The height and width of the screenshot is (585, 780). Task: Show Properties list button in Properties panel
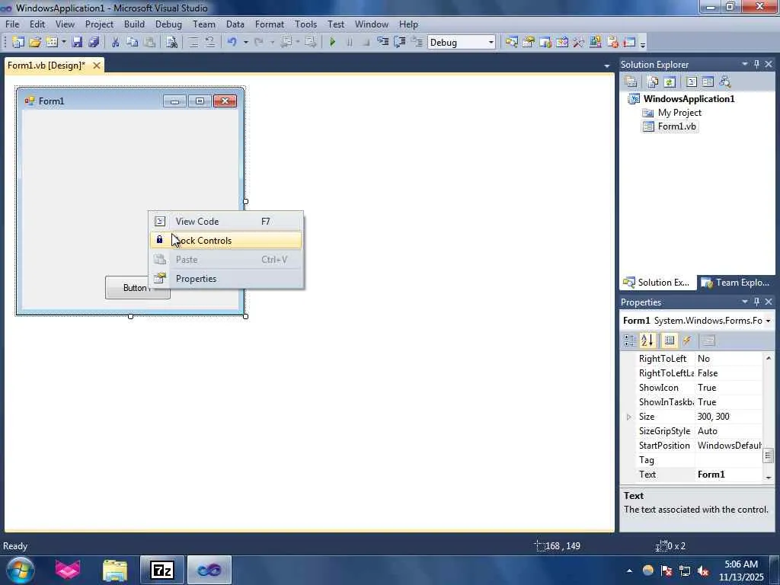670,340
